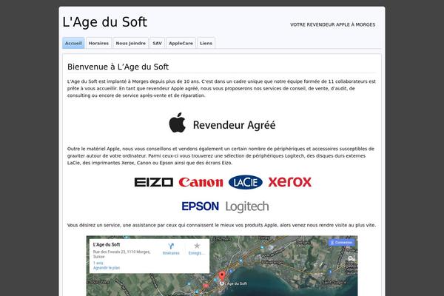444x296 pixels.
Task: Click the Rue des Fossés address text
Action: [x=122, y=254]
